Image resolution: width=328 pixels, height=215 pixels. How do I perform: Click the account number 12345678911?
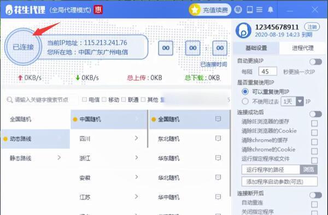[277, 27]
